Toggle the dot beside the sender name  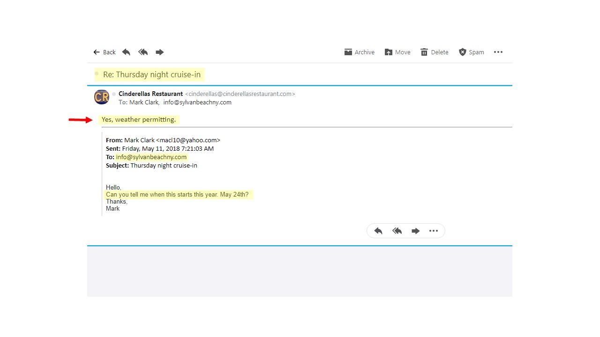(114, 94)
